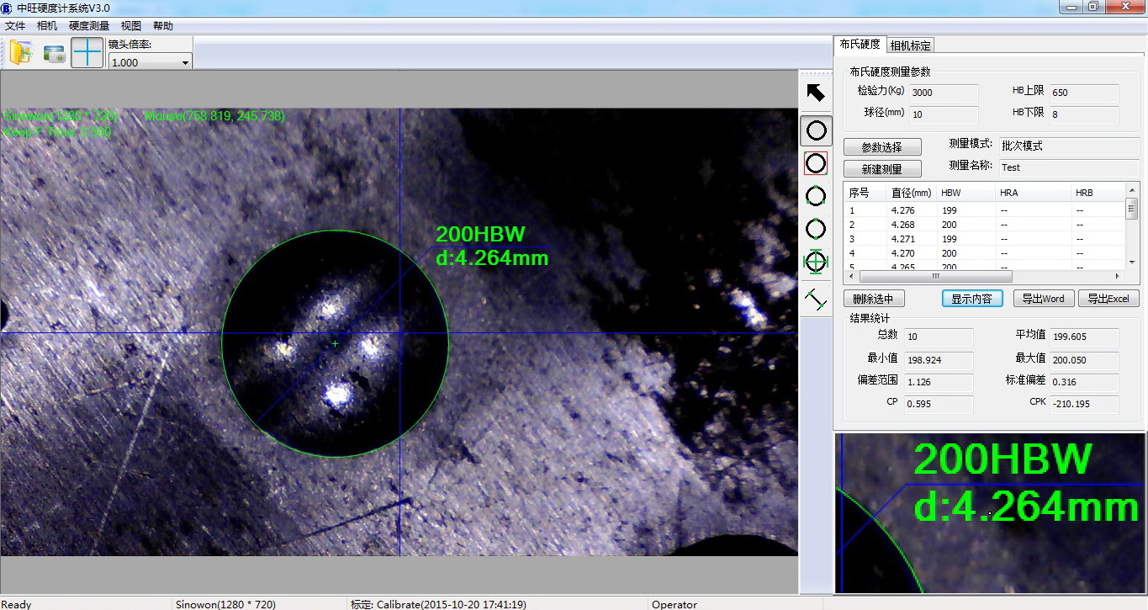Click the 导出Excel button

pyautogui.click(x=1108, y=299)
